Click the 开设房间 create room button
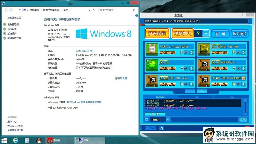 pos(157,33)
